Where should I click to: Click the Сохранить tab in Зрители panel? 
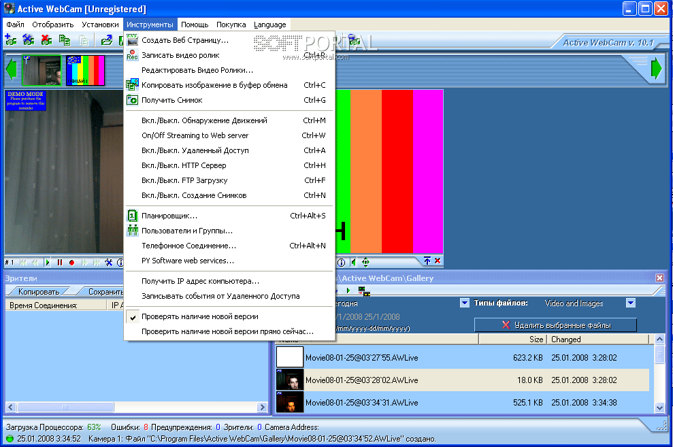[103, 292]
